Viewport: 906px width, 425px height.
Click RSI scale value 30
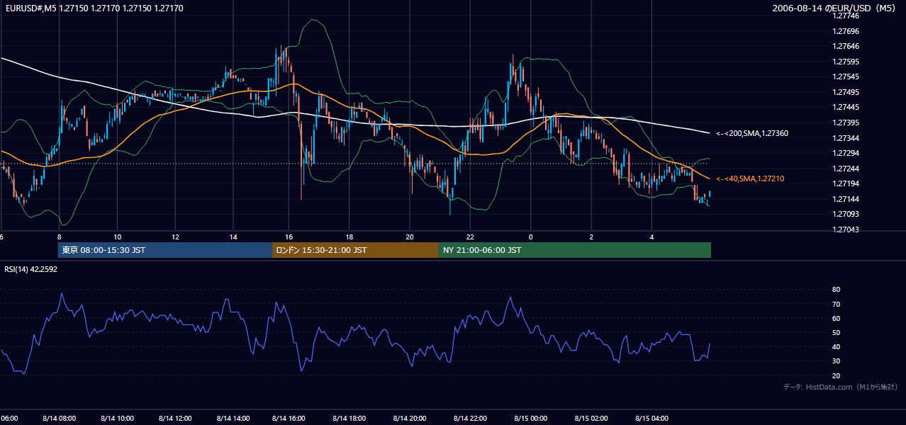(836, 361)
